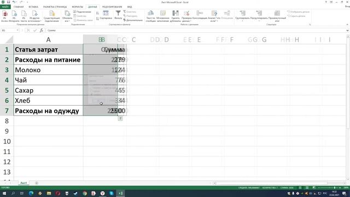Select the 'Хлеб' cell
The height and width of the screenshot is (197, 350).
pyautogui.click(x=48, y=101)
